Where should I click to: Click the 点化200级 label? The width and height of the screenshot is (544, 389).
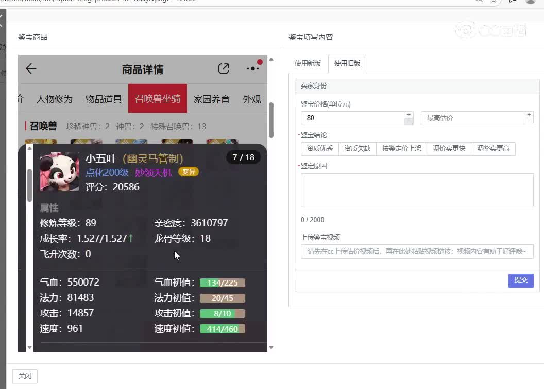coord(107,172)
